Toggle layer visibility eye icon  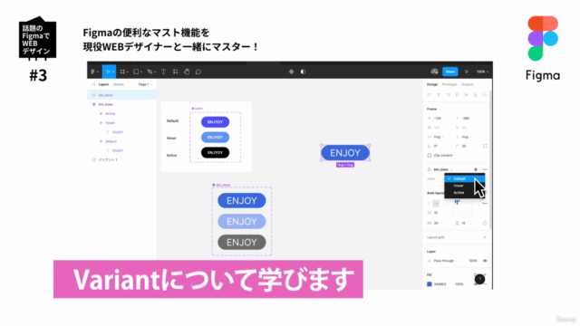coord(485,261)
